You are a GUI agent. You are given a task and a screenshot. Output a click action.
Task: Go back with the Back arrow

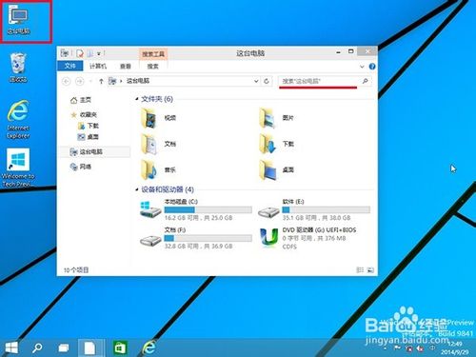[66, 81]
